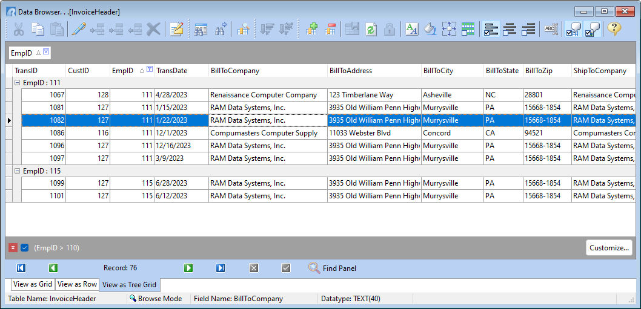Image resolution: width=641 pixels, height=309 pixels.
Task: Go to previous record with green arrow
Action: [x=53, y=268]
